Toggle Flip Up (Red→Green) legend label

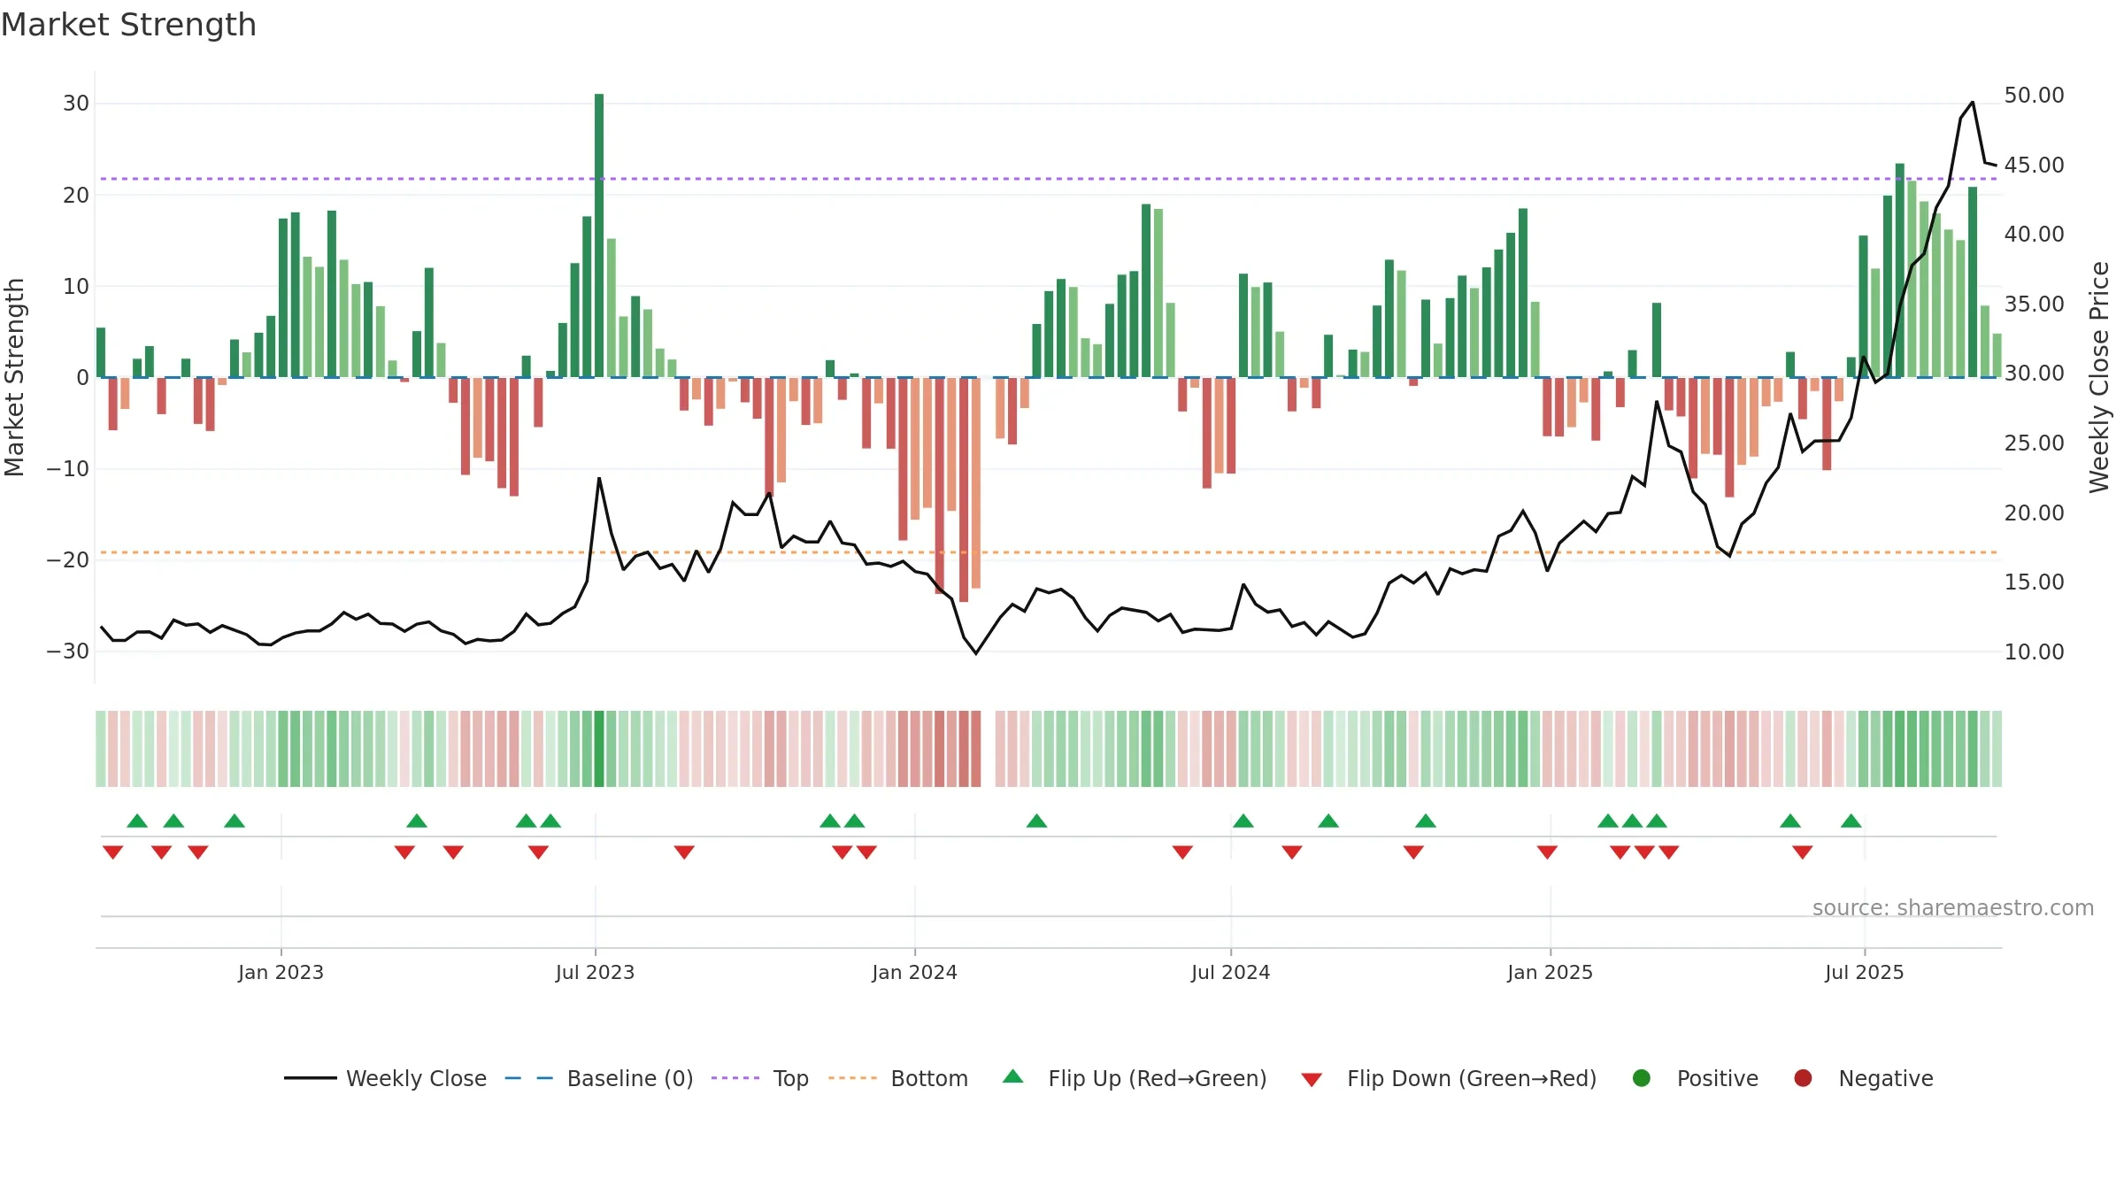click(1158, 1078)
